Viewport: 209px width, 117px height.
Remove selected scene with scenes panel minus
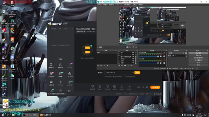(101, 65)
